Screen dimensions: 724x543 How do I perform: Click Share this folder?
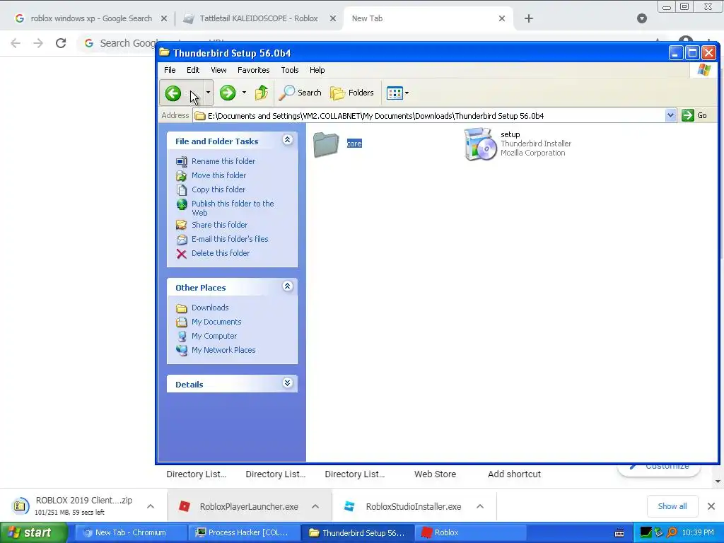tap(219, 225)
